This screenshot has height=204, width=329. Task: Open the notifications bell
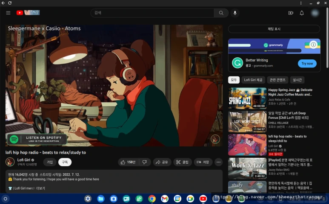click(x=302, y=13)
